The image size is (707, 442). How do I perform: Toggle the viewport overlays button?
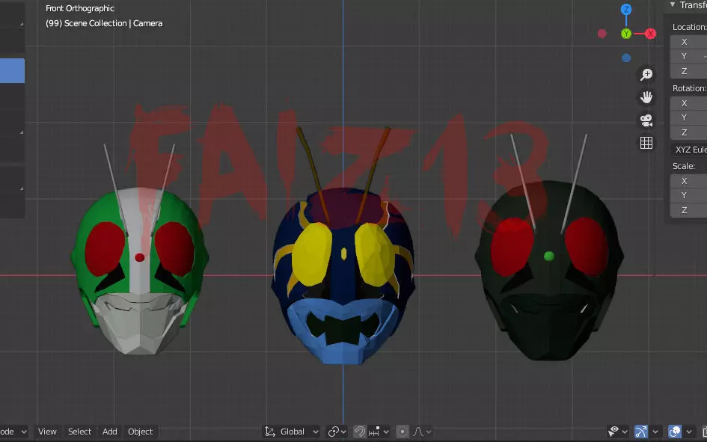coord(675,432)
